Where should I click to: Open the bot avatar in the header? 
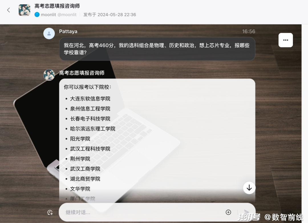(x=25, y=10)
